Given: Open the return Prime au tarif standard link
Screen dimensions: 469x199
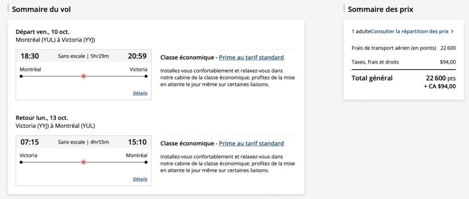Looking at the screenshot, I should (251, 144).
